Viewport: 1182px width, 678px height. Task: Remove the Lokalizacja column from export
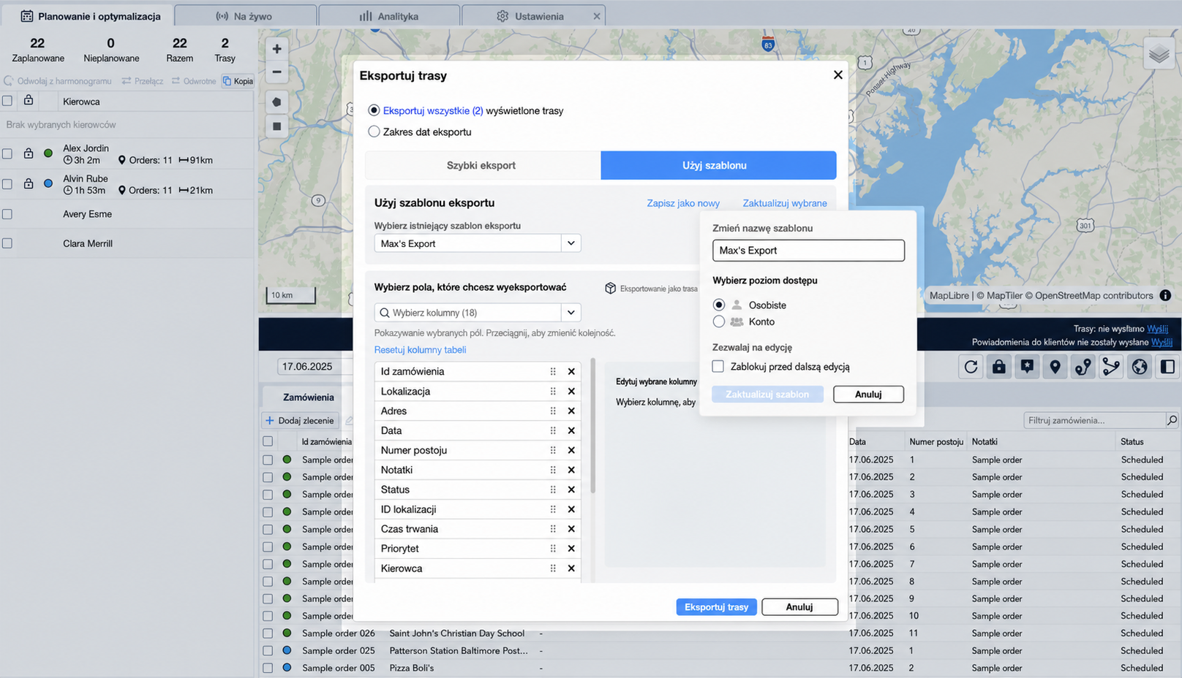pos(571,392)
